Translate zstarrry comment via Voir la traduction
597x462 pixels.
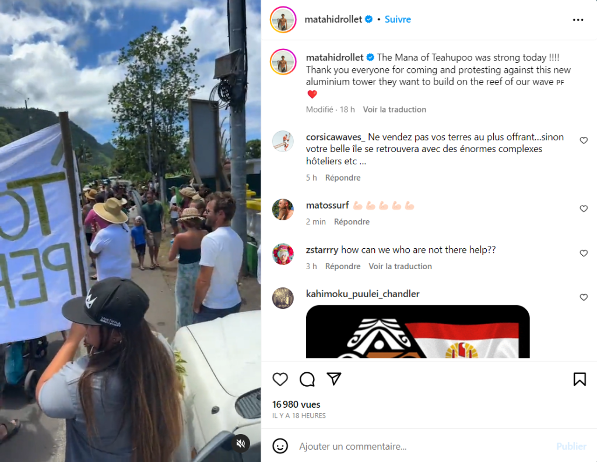click(x=400, y=266)
